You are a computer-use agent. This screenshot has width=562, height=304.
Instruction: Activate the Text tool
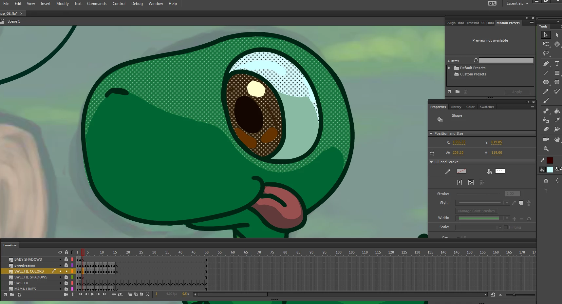coord(557,64)
